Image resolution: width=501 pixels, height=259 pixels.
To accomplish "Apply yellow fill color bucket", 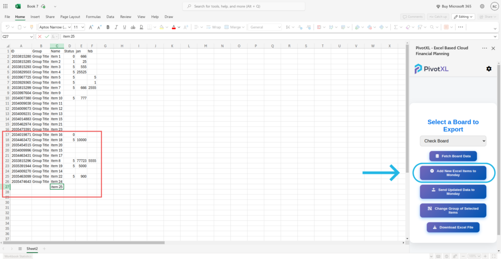I will tap(161, 27).
